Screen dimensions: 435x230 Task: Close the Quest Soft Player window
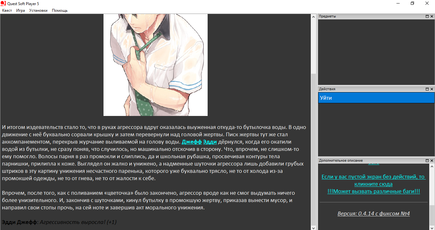(427, 3)
